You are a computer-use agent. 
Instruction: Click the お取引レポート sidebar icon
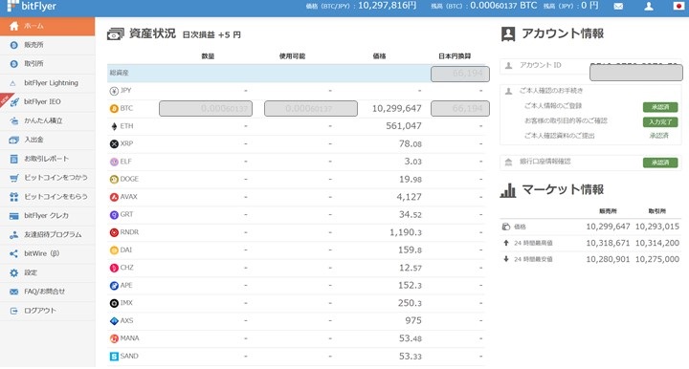pos(14,159)
